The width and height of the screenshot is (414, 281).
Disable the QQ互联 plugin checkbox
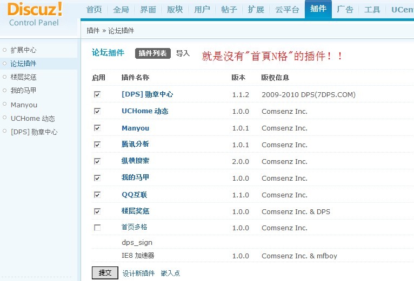tap(97, 195)
